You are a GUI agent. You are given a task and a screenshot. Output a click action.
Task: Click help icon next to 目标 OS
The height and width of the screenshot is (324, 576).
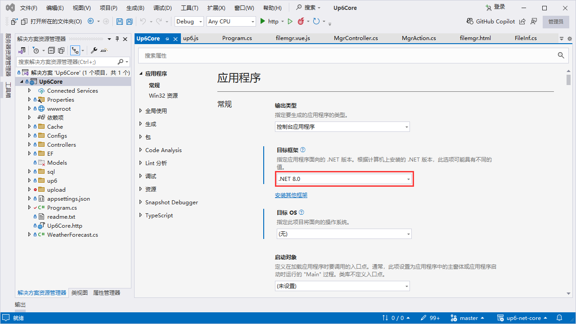tap(301, 212)
